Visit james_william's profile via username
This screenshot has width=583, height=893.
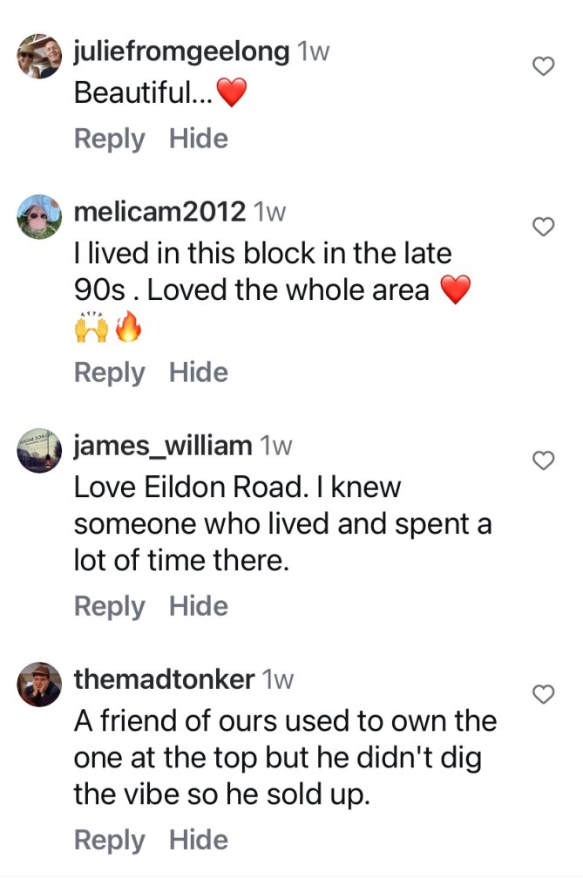click(163, 446)
